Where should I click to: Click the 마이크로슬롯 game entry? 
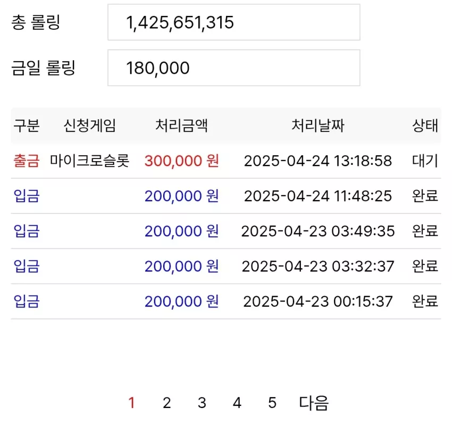90,161
